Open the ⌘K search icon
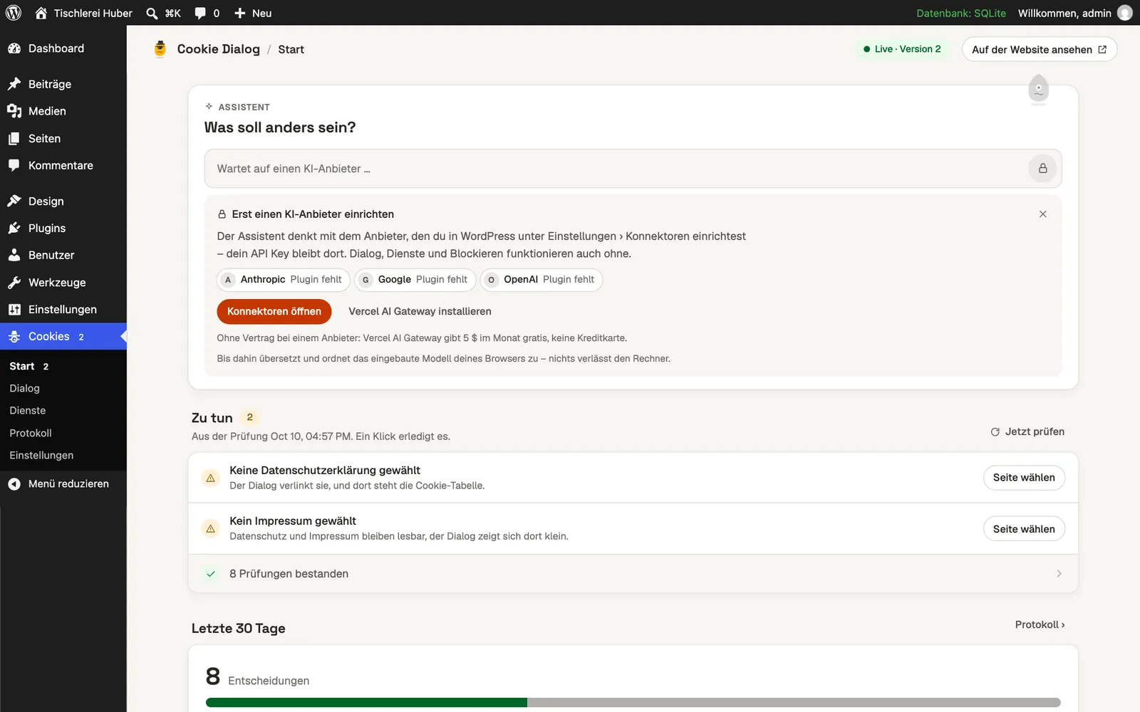 pos(152,13)
